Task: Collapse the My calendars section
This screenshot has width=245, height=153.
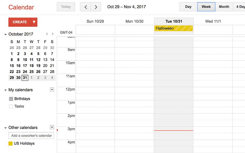Action: (5, 90)
